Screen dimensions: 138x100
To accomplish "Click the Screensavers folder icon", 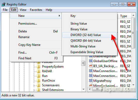I will coord(39,85).
